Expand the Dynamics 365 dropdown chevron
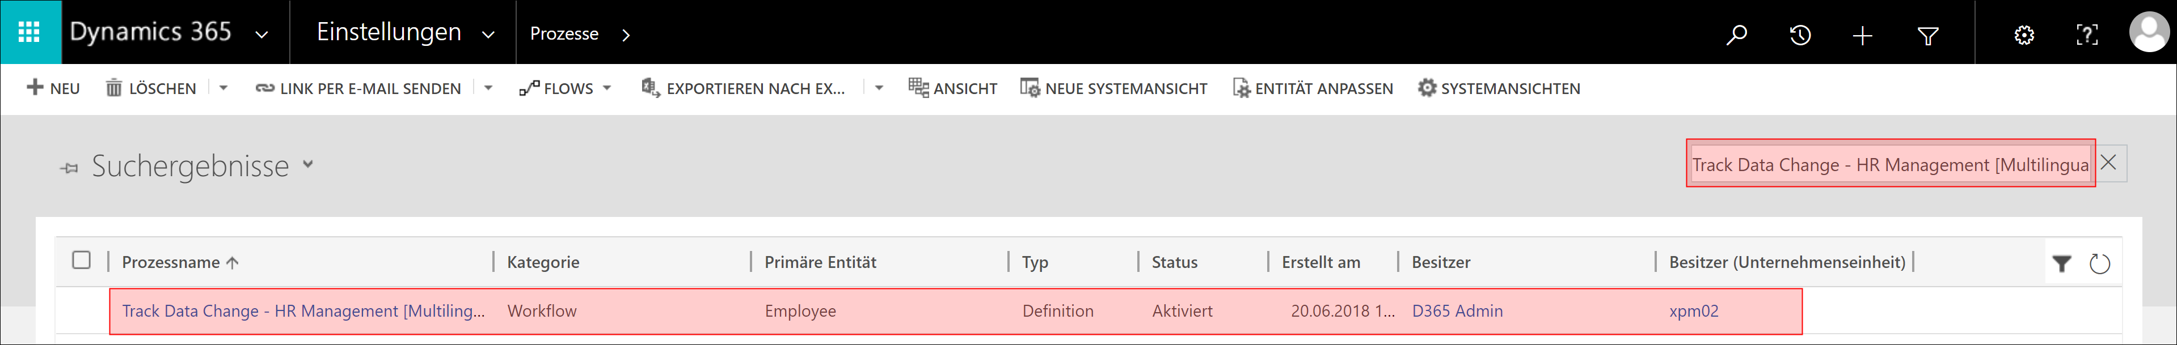This screenshot has width=2177, height=345. (262, 35)
